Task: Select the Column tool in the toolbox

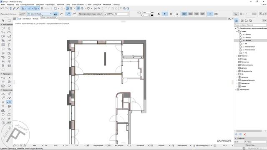Action: pos(9,28)
